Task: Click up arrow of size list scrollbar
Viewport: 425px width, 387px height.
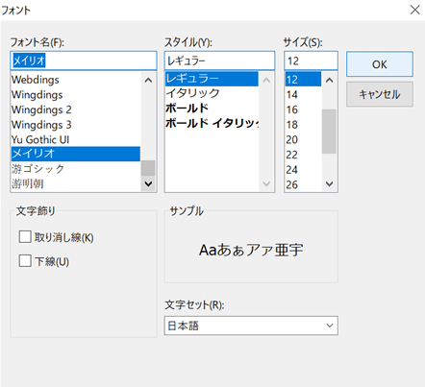Action: [x=329, y=80]
